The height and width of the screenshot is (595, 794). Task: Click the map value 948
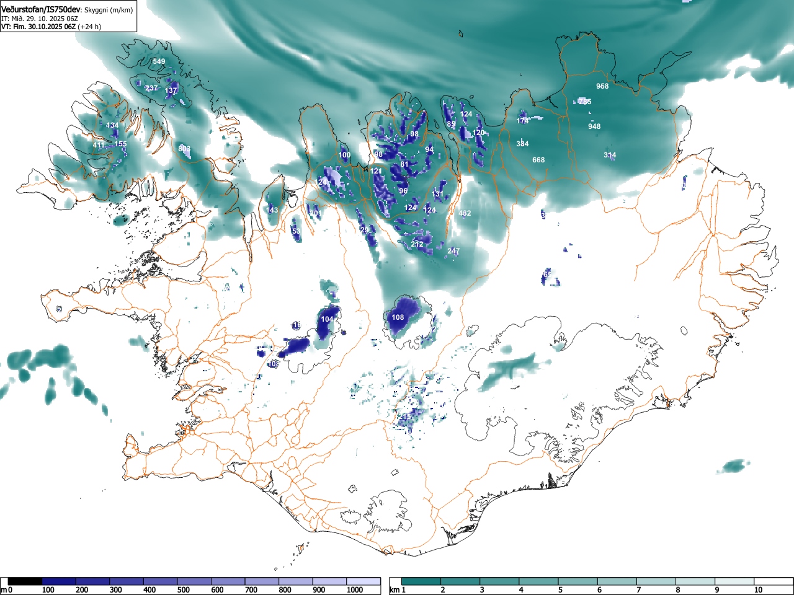point(594,126)
